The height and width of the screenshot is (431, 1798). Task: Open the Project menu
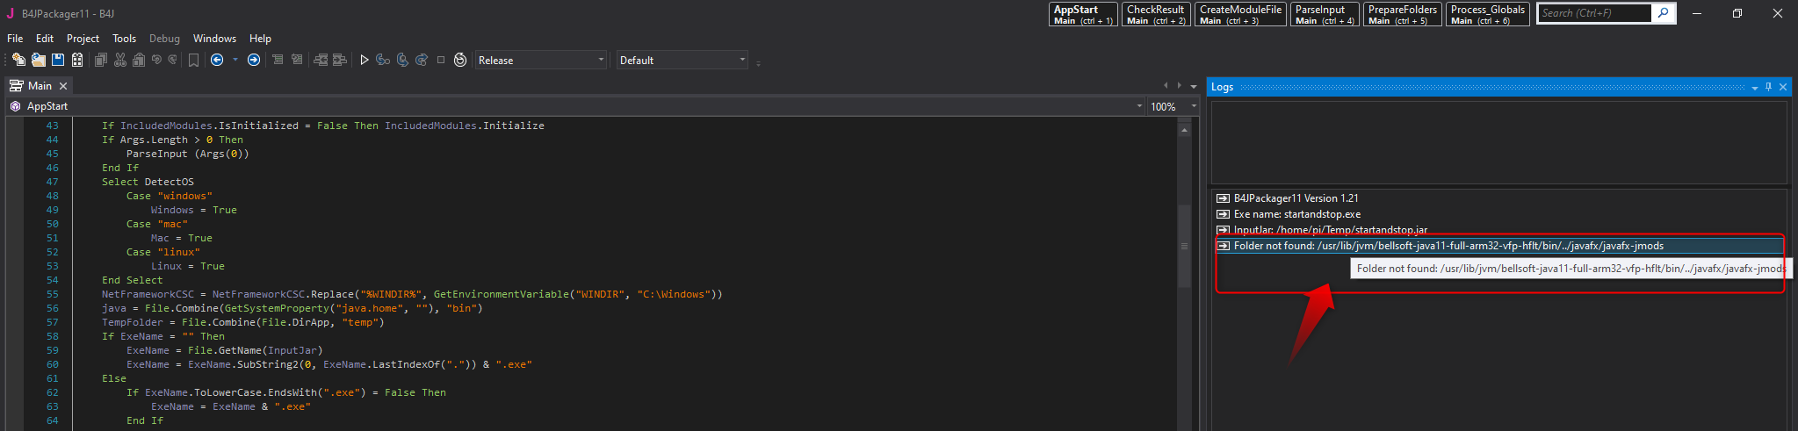click(83, 39)
